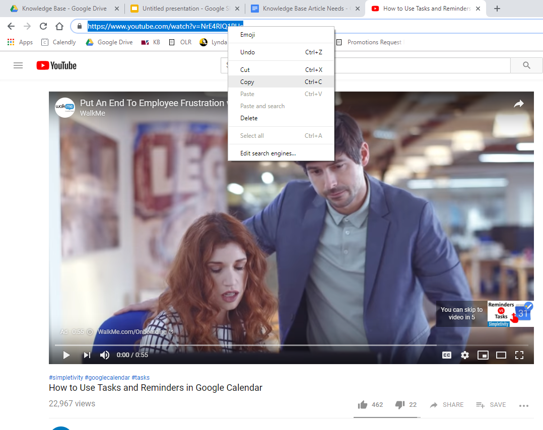Click the ad info icon next to timer
This screenshot has width=543, height=430.
(90, 332)
